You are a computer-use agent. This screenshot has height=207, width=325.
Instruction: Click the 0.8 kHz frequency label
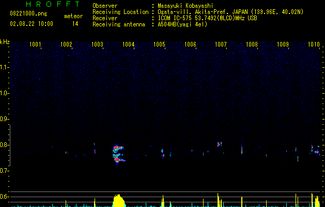[4, 145]
